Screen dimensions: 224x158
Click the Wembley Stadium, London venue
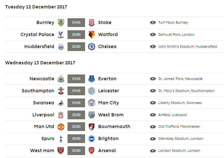(x=180, y=138)
